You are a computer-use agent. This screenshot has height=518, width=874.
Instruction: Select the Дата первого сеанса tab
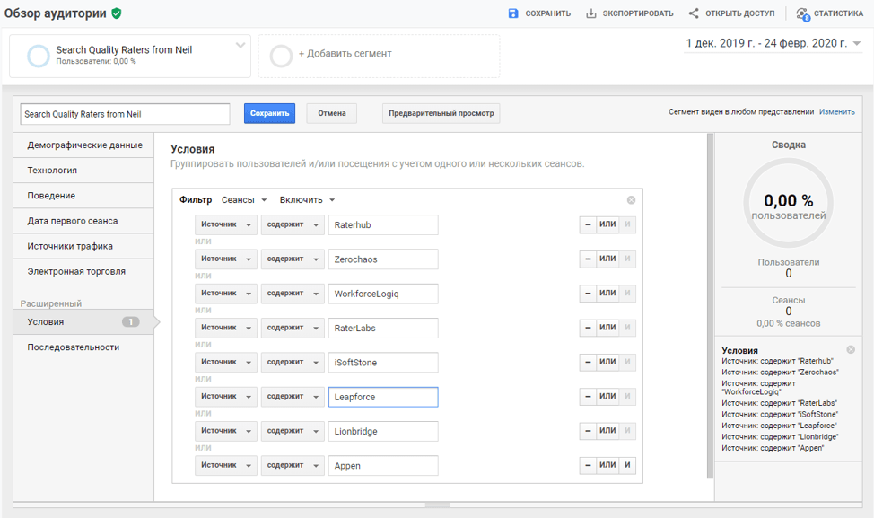[x=83, y=221]
